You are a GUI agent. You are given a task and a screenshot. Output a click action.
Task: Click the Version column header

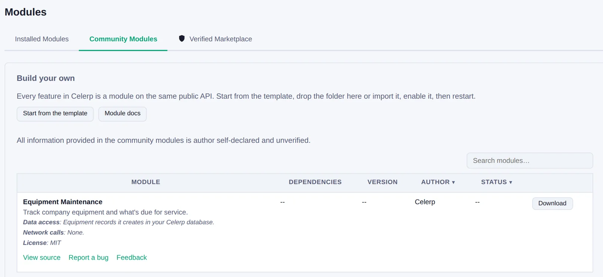point(382,182)
